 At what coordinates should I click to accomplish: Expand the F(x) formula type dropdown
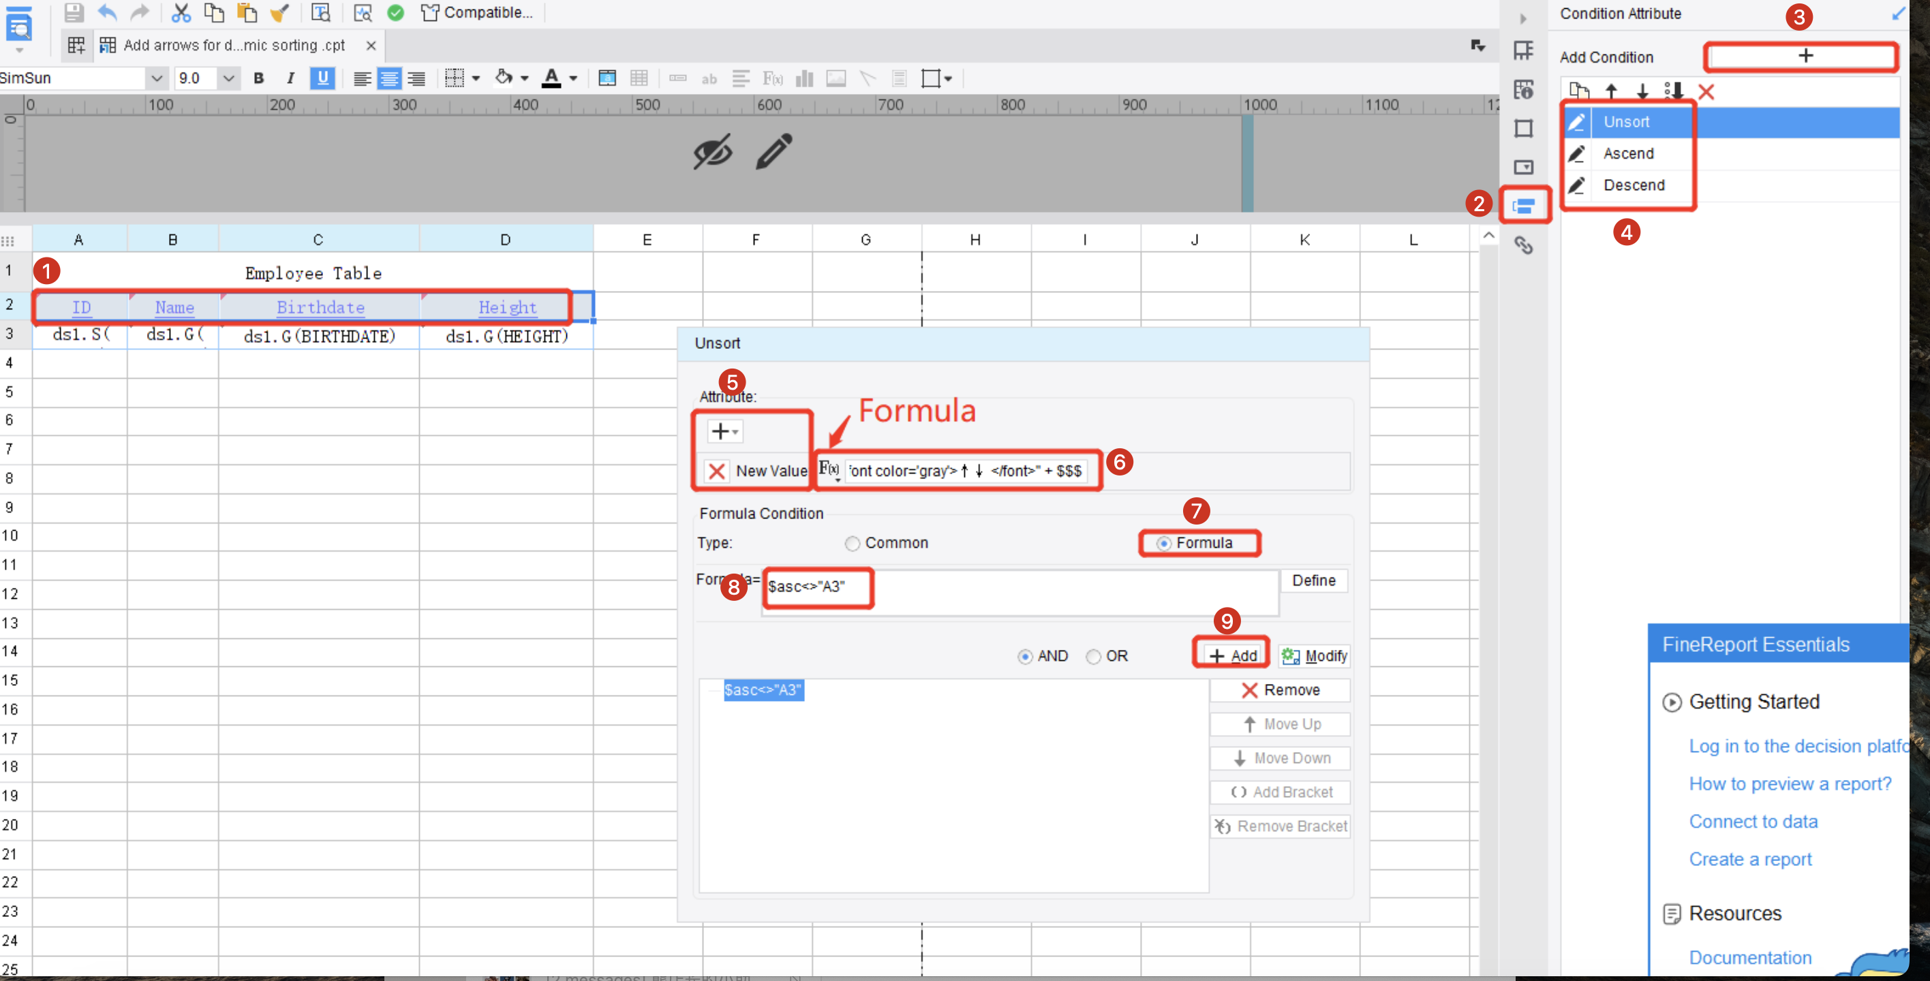(829, 469)
